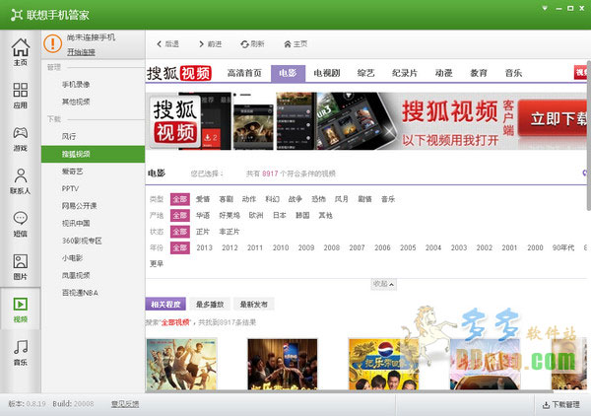This screenshot has width=591, height=416.
Task: Collapse filters with the 收起 button
Action: click(383, 284)
